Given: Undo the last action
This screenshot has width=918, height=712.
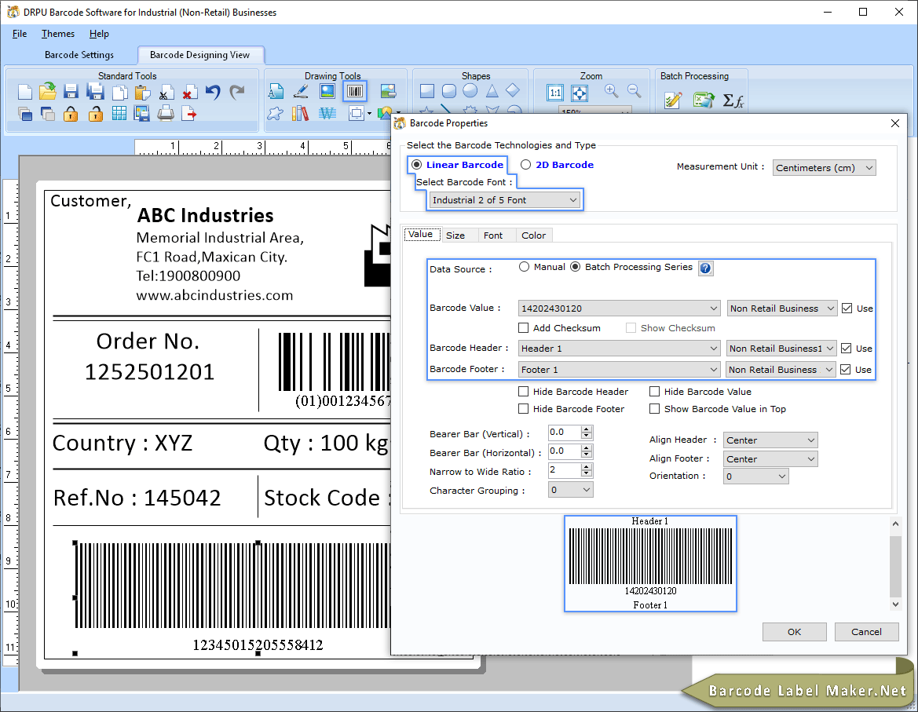Looking at the screenshot, I should point(213,92).
